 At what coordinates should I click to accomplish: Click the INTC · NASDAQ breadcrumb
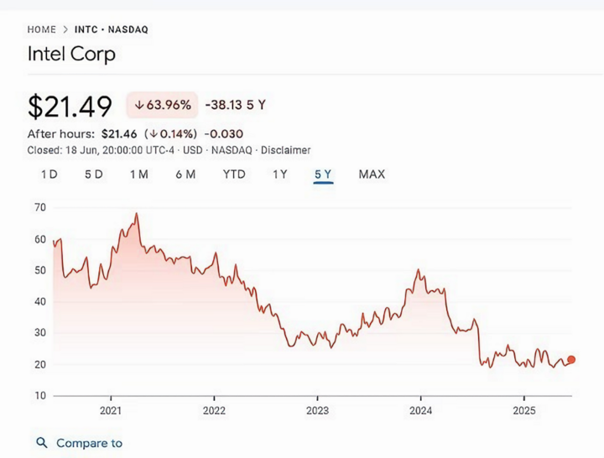pyautogui.click(x=112, y=29)
